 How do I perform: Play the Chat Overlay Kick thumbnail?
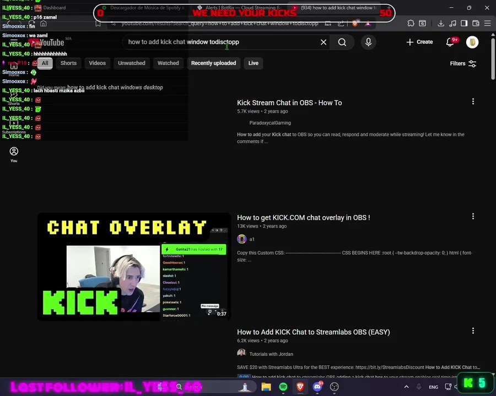pyautogui.click(x=134, y=267)
